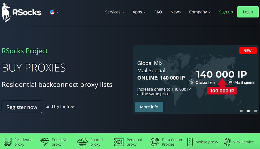Click the "and try for free" text
The width and height of the screenshot is (260, 149).
pos(60,107)
